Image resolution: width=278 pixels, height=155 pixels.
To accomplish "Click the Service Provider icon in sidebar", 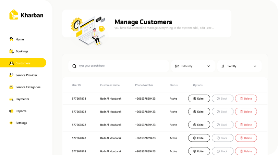I will (x=11, y=75).
